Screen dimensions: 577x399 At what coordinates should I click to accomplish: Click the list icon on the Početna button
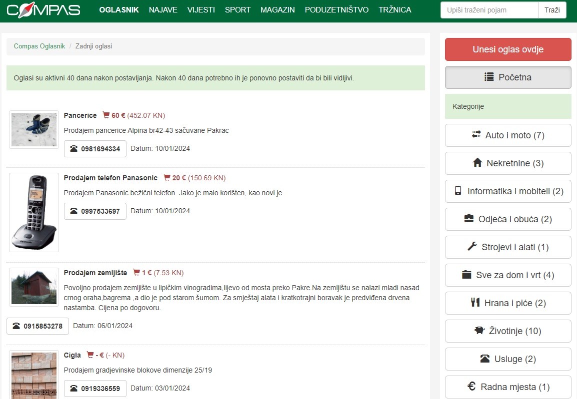point(489,77)
